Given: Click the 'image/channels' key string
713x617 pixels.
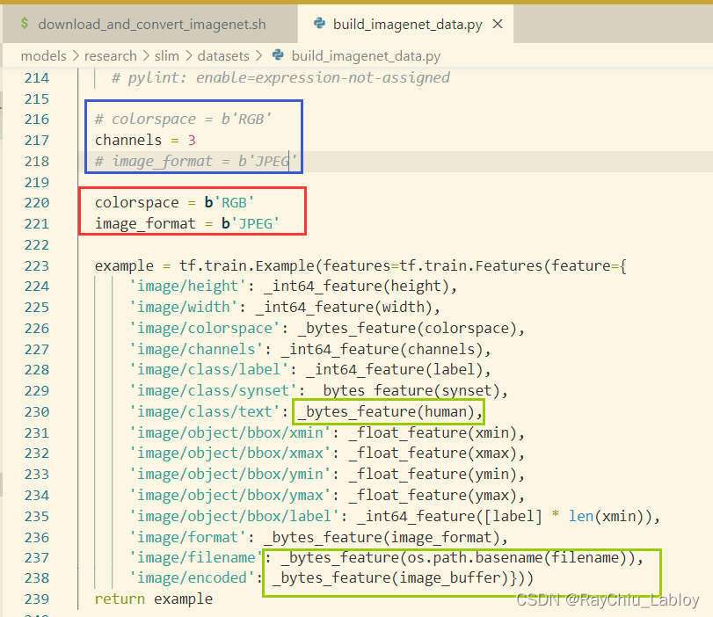Looking at the screenshot, I should (196, 349).
